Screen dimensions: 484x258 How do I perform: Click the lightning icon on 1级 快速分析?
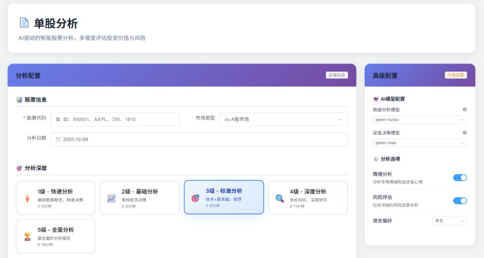(x=27, y=198)
